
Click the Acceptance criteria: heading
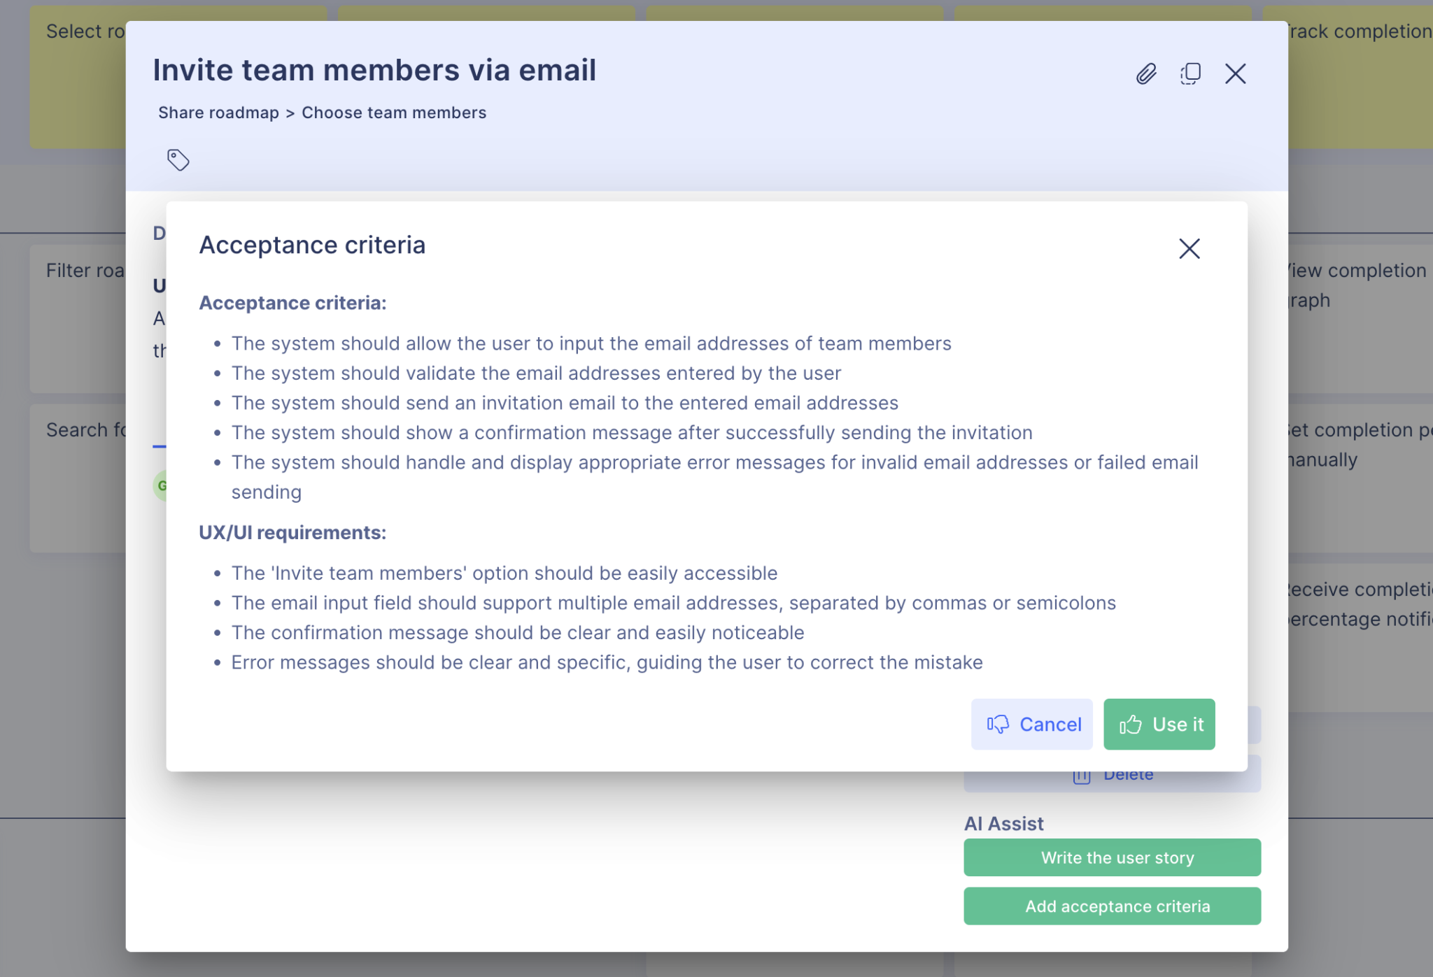click(292, 303)
